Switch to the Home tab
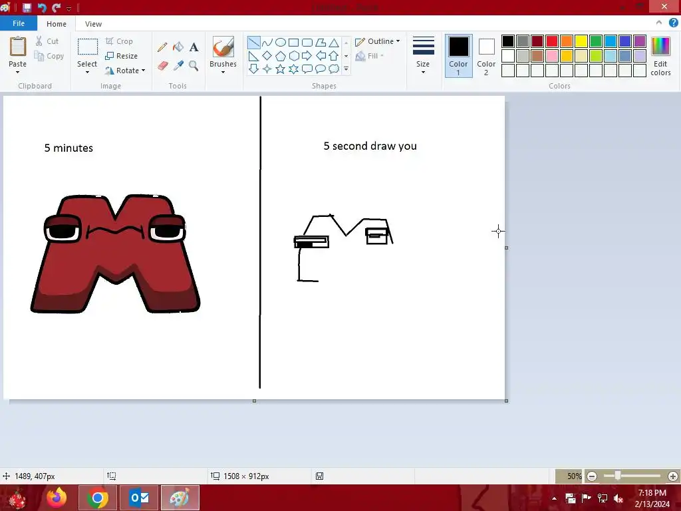Screen dimensions: 681x511 pyautogui.click(x=57, y=24)
